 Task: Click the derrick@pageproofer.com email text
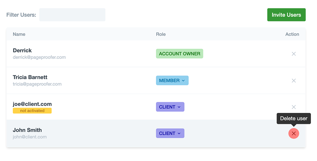pyautogui.click(x=39, y=57)
